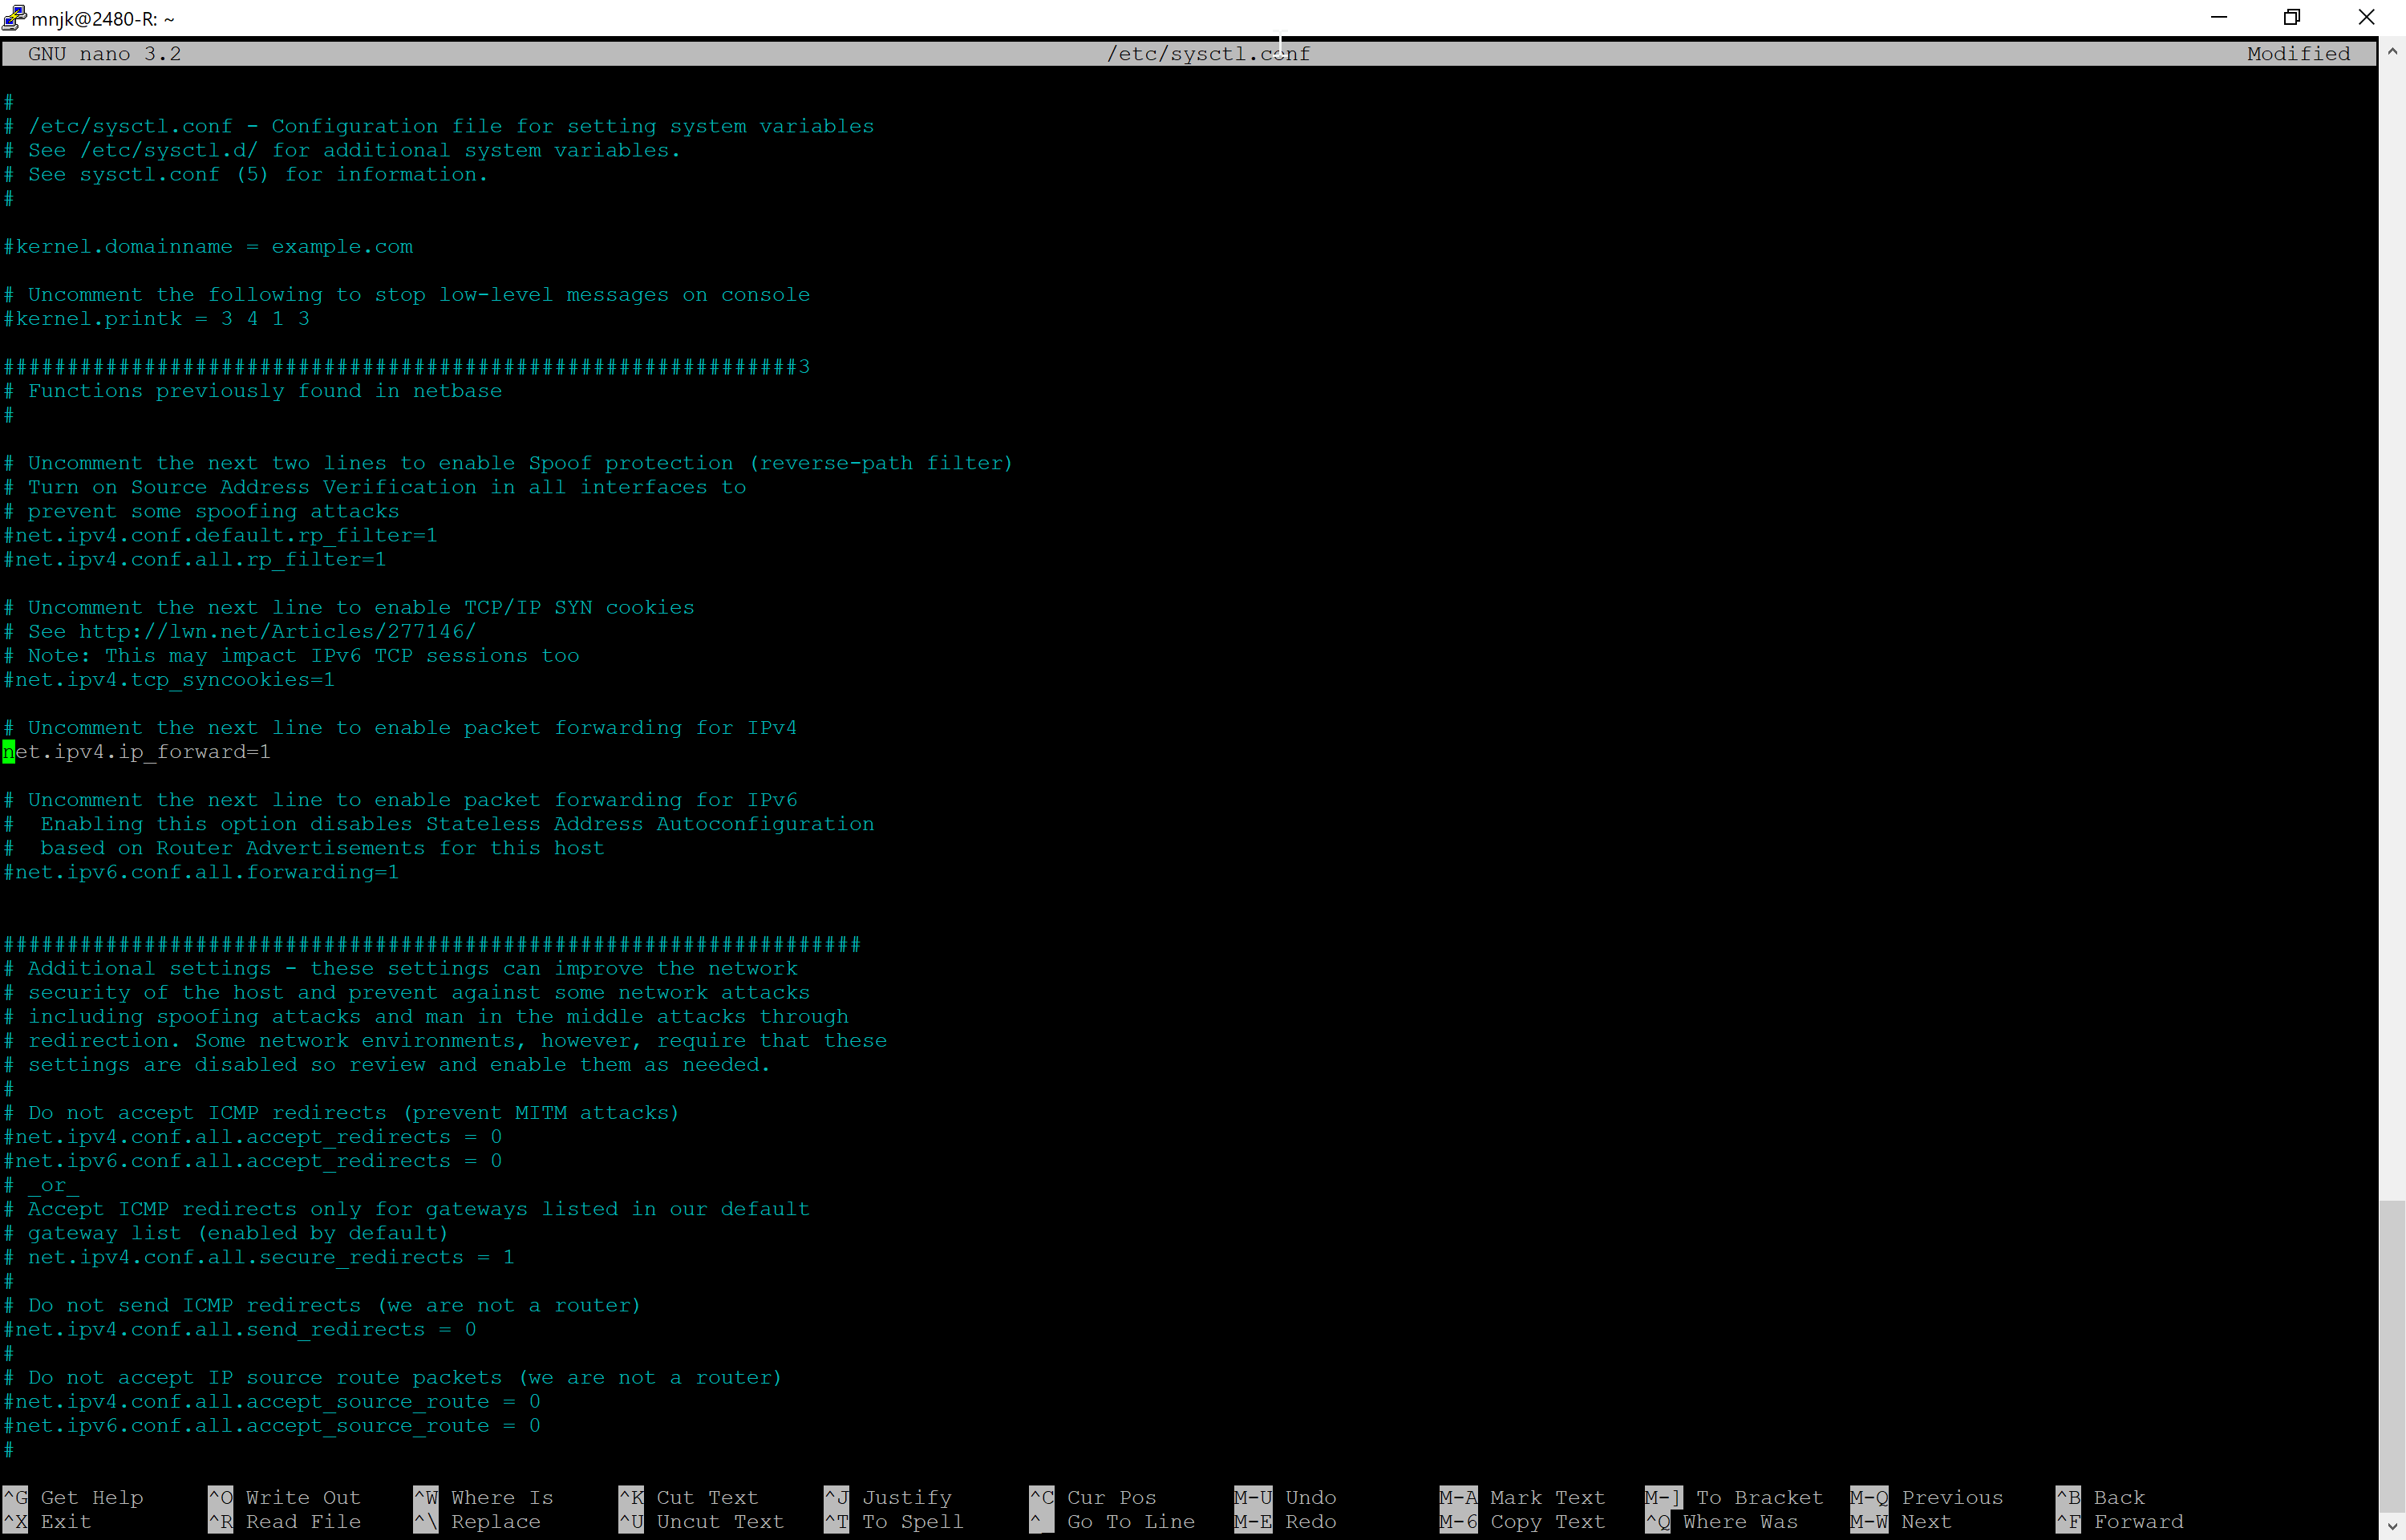Screen dimensions: 2406x1540
Task: Click the ^G Get Help shortcut
Action: [73, 1497]
